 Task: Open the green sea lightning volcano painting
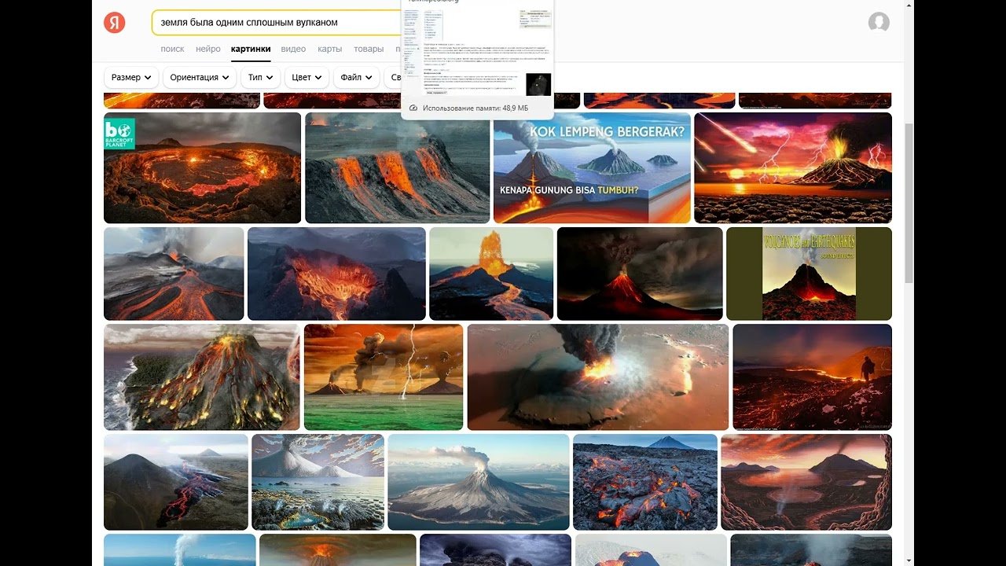384,377
